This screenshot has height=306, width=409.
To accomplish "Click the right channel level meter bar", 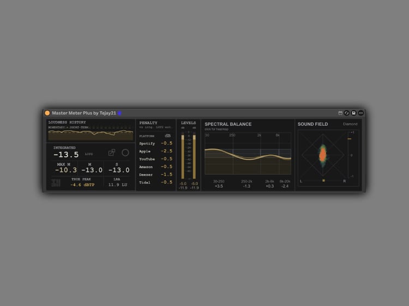I will pos(194,156).
